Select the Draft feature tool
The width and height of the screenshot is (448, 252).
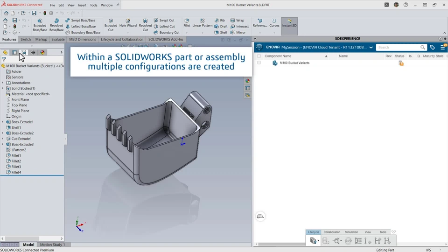pos(221,26)
